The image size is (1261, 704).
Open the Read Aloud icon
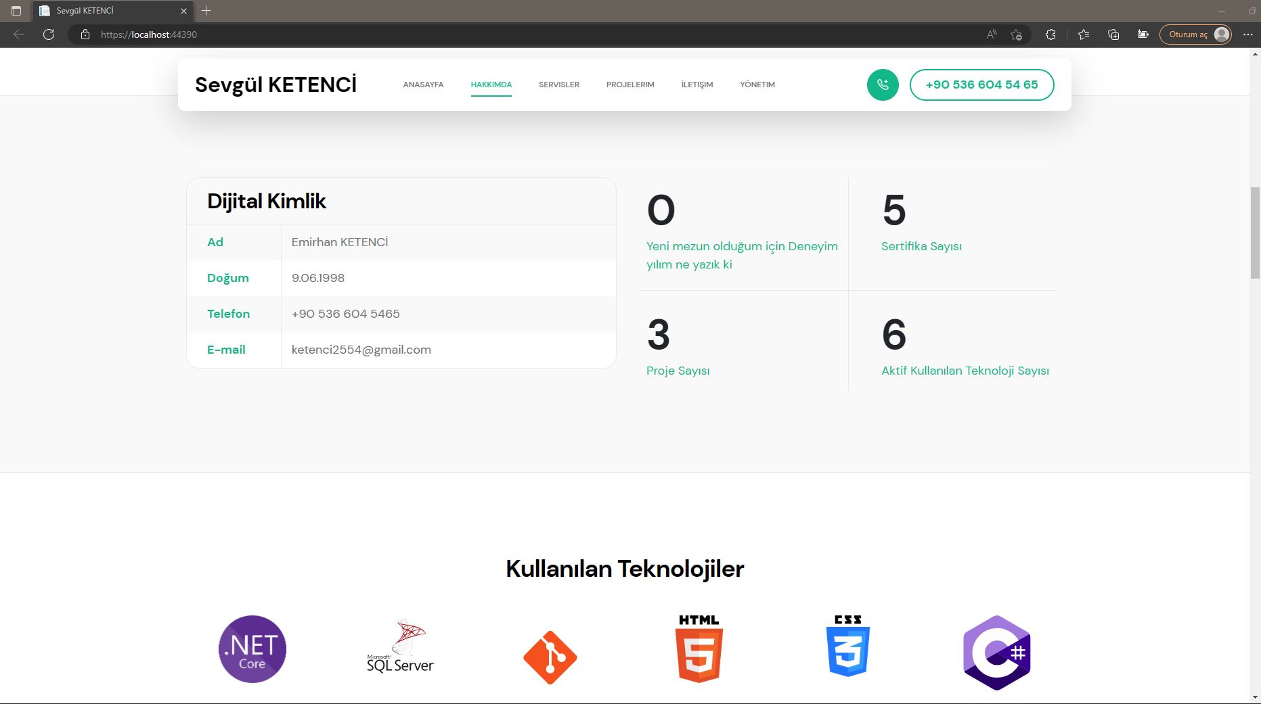pos(992,34)
